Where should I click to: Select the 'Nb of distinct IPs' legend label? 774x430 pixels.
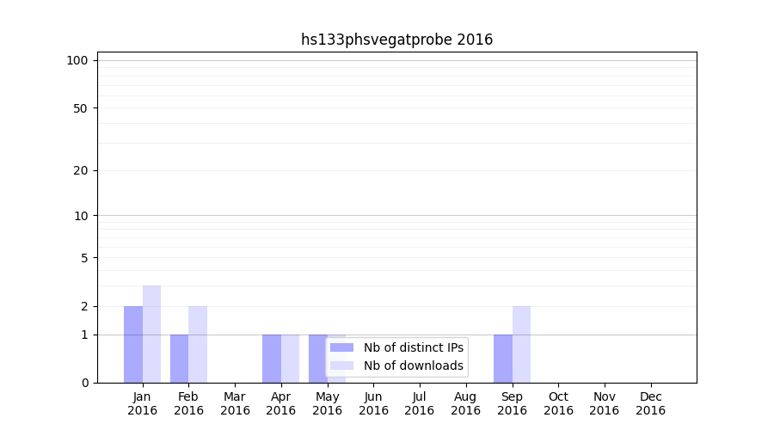[x=413, y=347]
